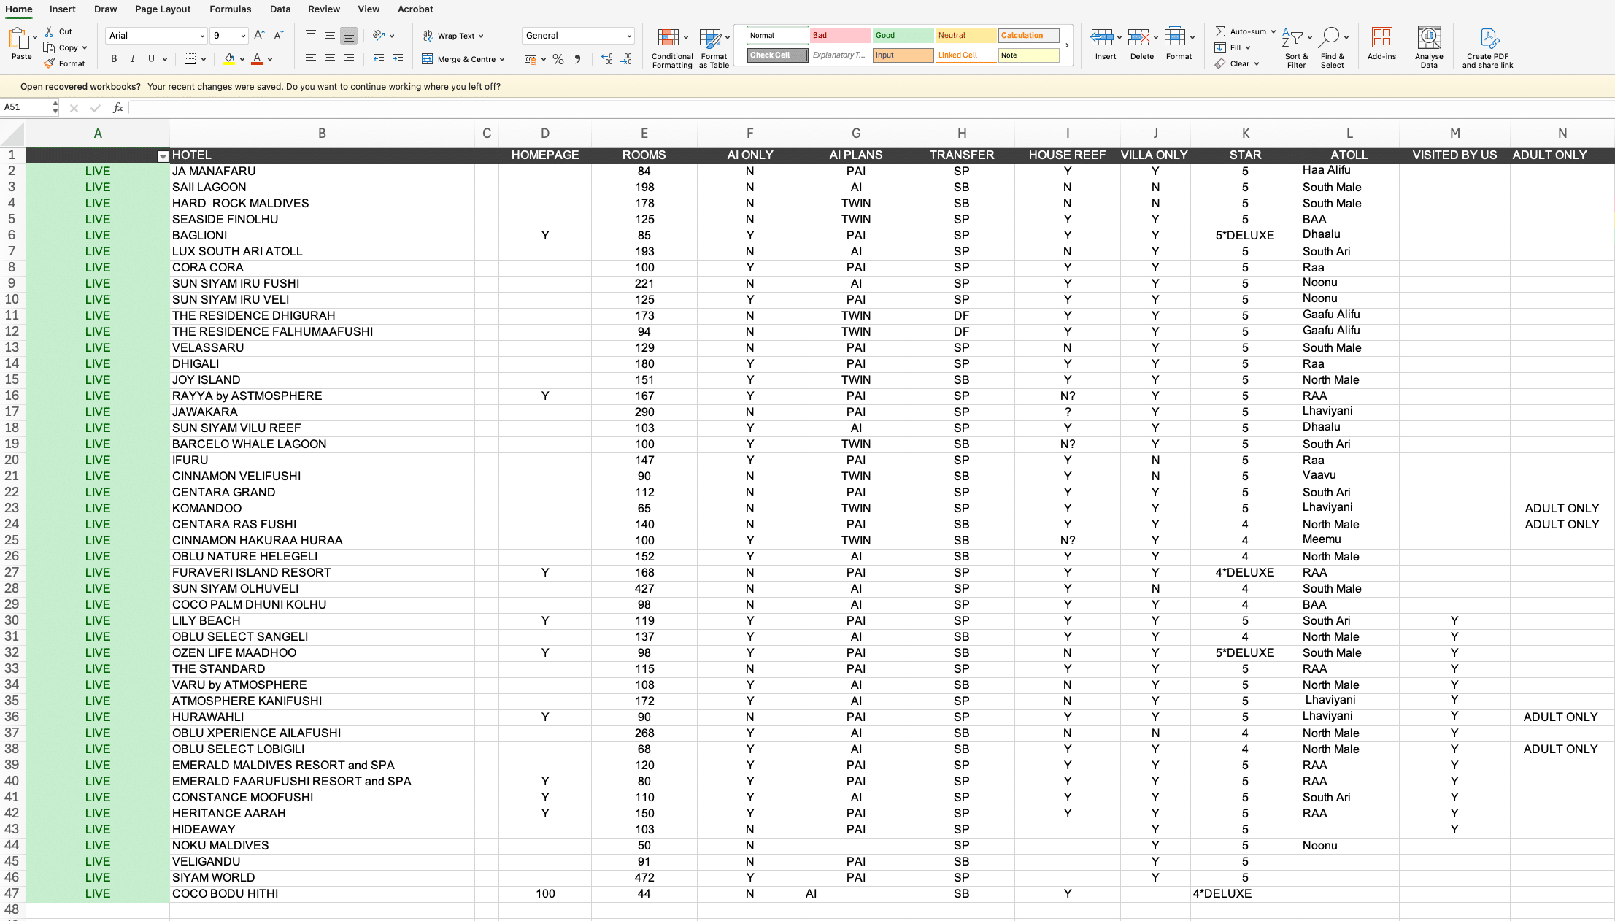The width and height of the screenshot is (1615, 921).
Task: Switch to the Insert tab
Action: (63, 9)
